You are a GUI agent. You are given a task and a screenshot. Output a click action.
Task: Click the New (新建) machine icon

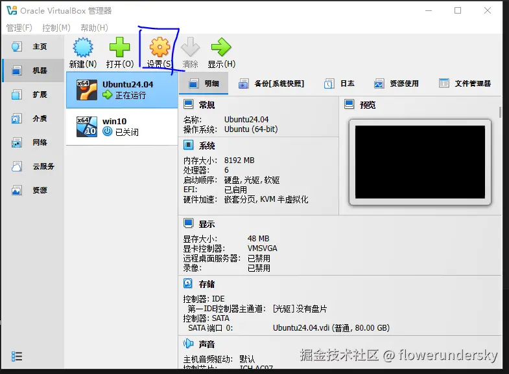(x=83, y=47)
